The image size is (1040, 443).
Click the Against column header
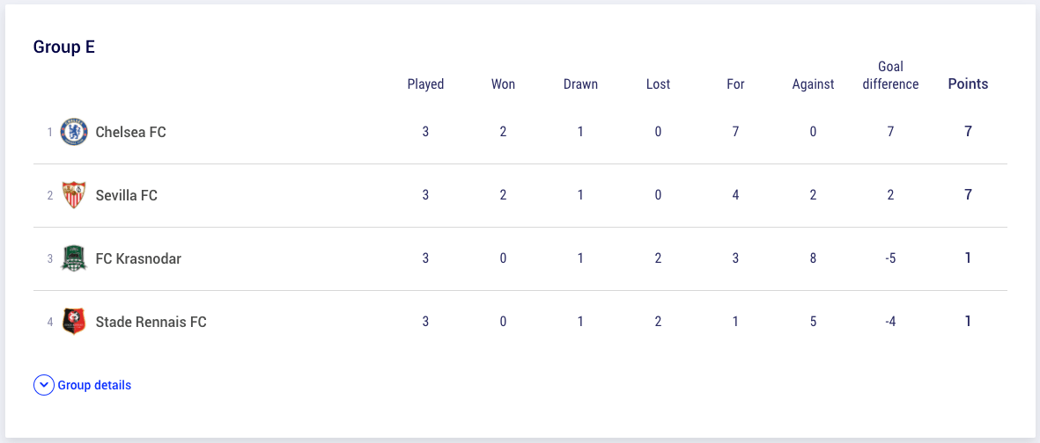[813, 84]
